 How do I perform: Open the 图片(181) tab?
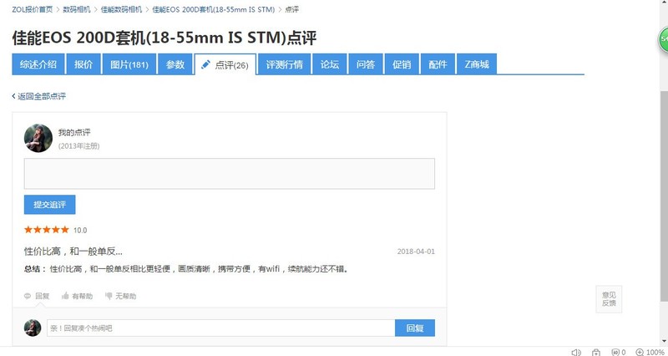129,64
